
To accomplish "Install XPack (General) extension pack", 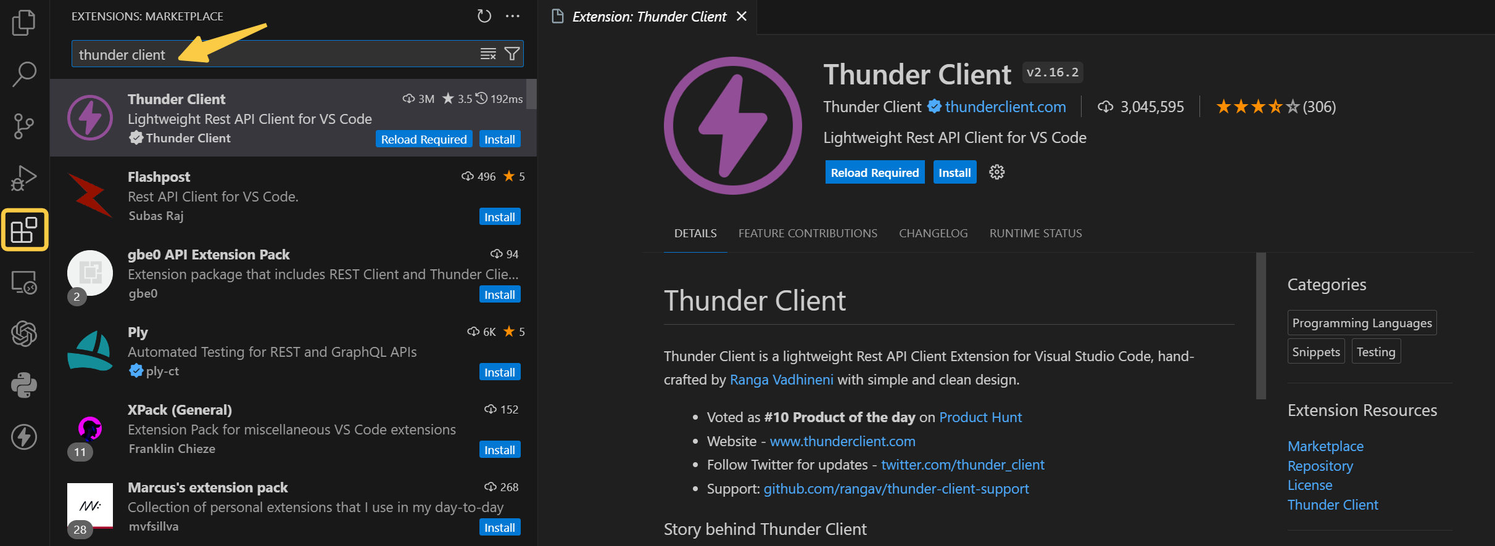I will click(x=500, y=450).
